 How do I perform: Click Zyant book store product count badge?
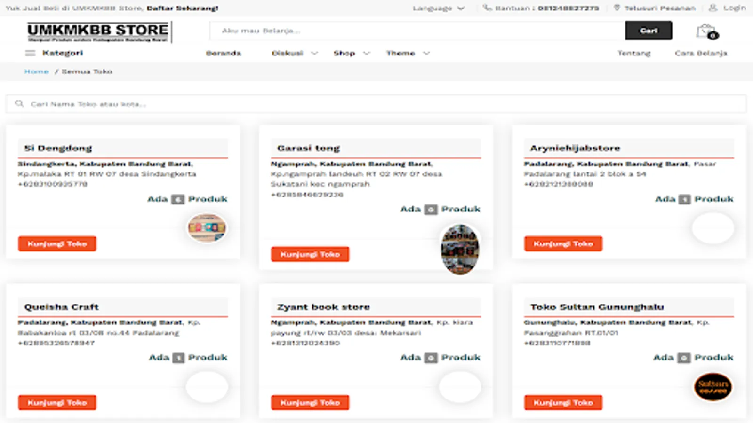[x=431, y=358]
